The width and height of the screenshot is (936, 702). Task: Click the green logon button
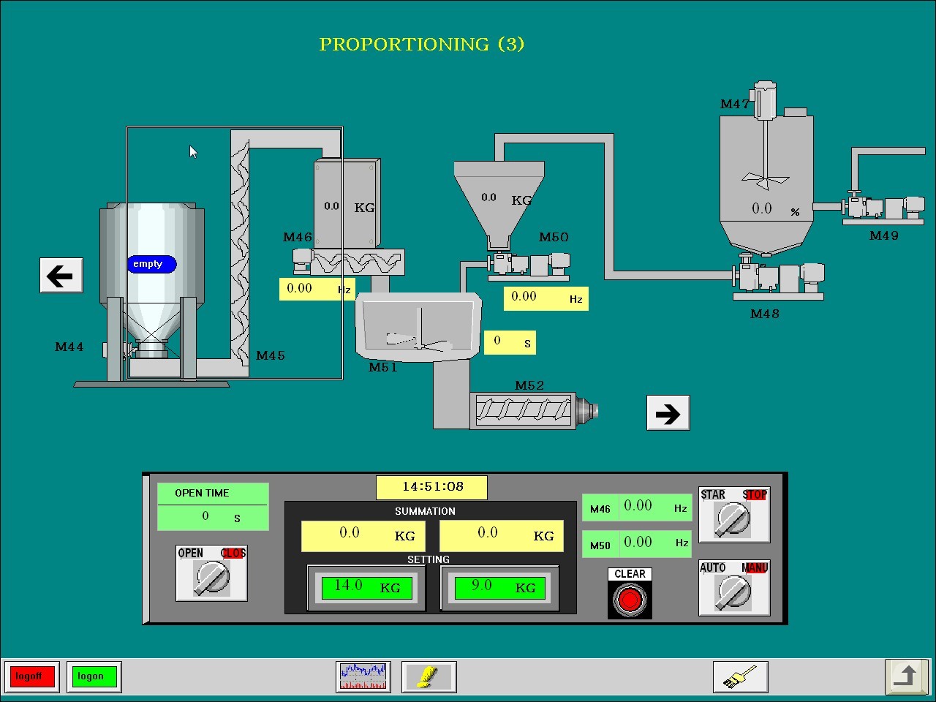pos(92,676)
